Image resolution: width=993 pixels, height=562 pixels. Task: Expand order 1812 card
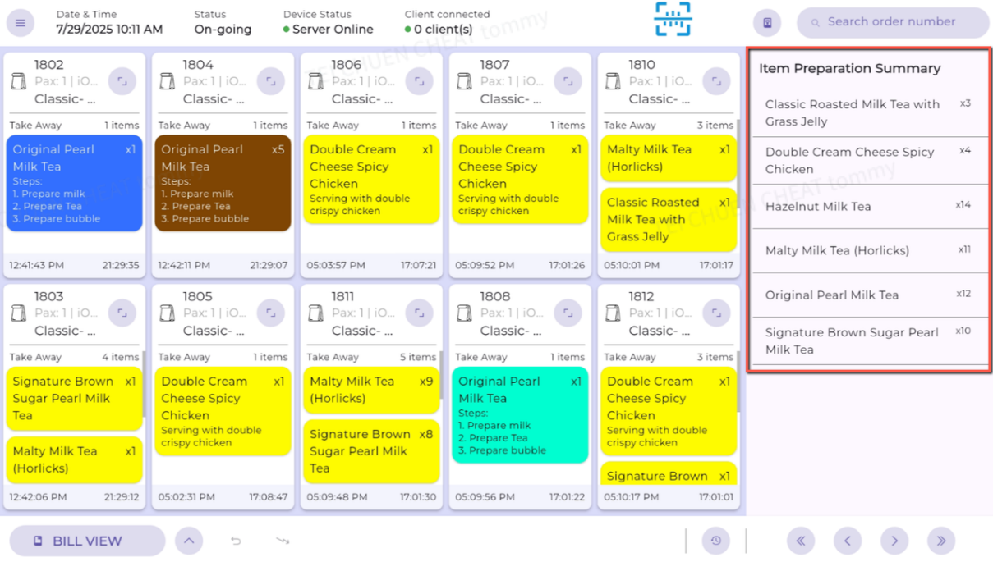(717, 313)
